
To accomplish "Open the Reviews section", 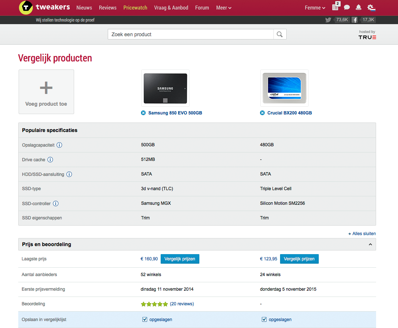I will (108, 8).
